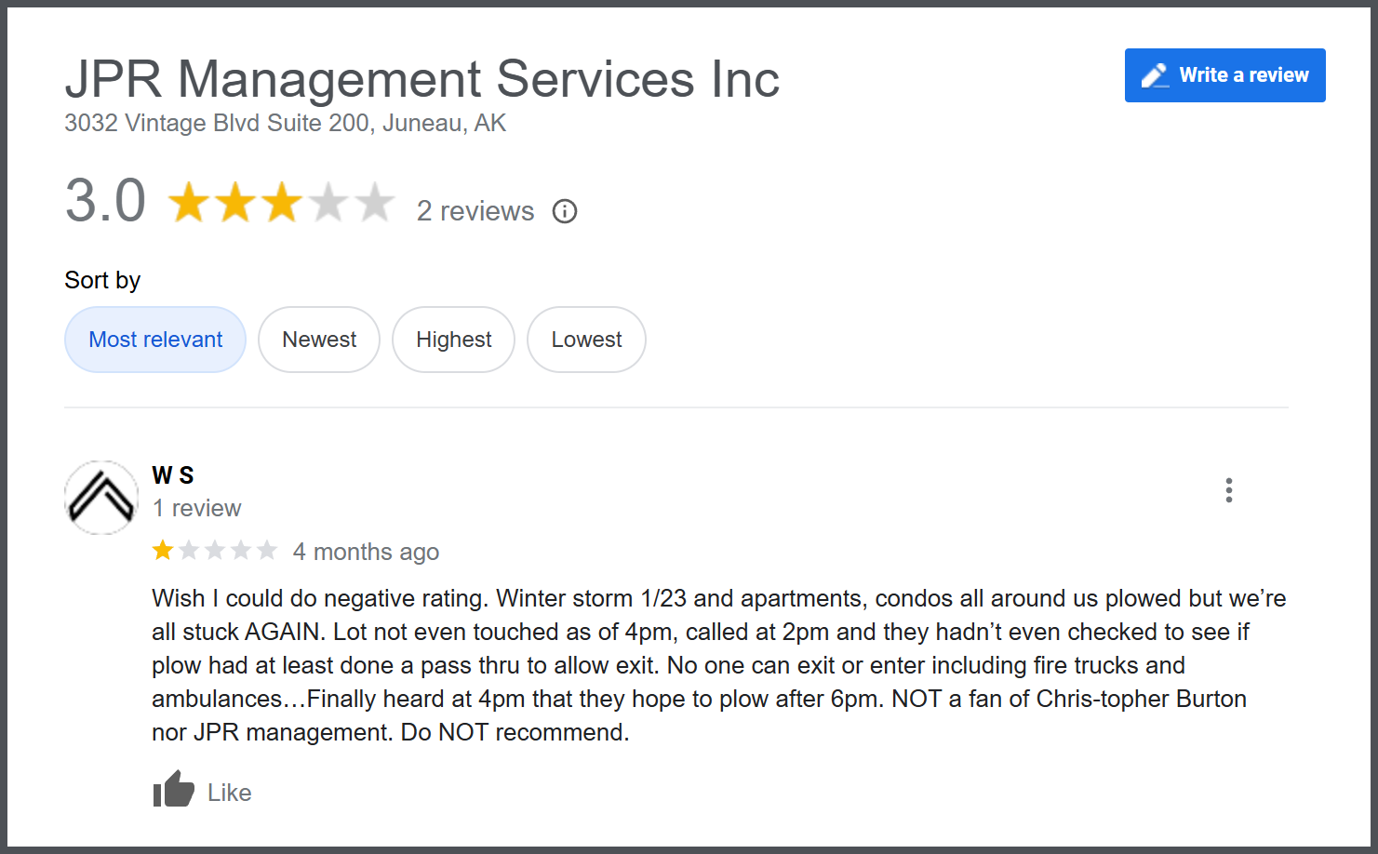Choose the Lowest sort option
1378x854 pixels.
pos(586,340)
